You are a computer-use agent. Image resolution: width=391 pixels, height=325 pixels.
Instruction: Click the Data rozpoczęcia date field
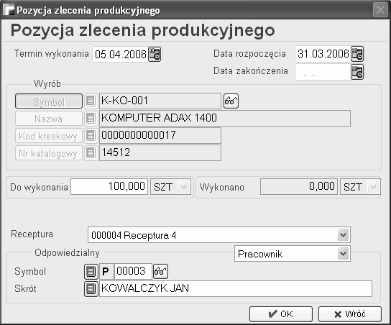323,54
